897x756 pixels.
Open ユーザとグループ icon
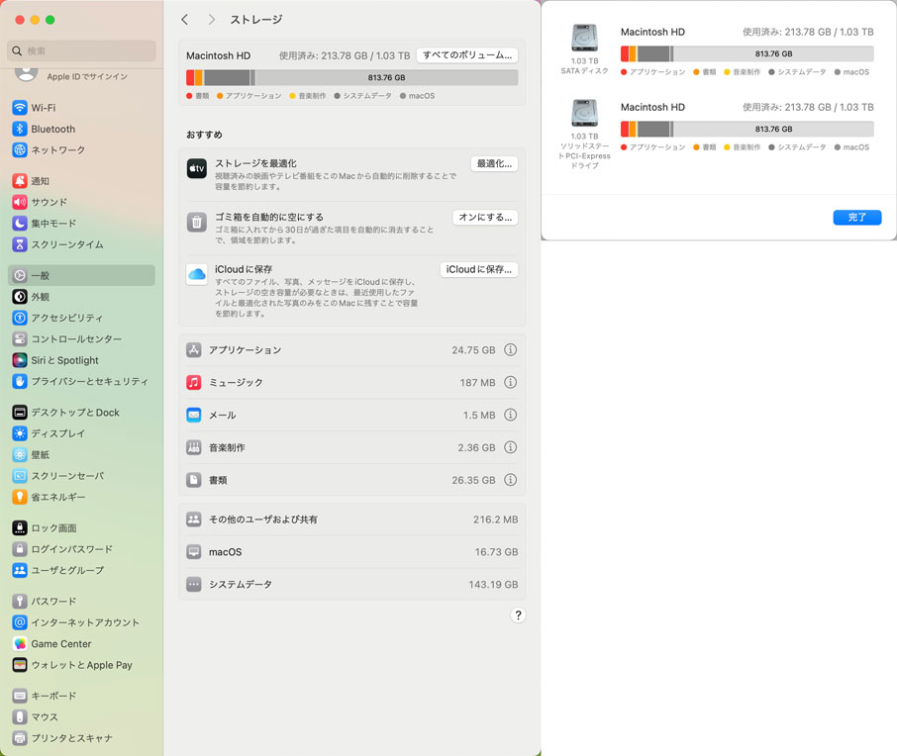click(20, 570)
